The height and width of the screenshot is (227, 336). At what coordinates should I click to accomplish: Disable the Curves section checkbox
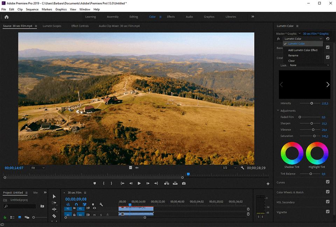pos(328,182)
